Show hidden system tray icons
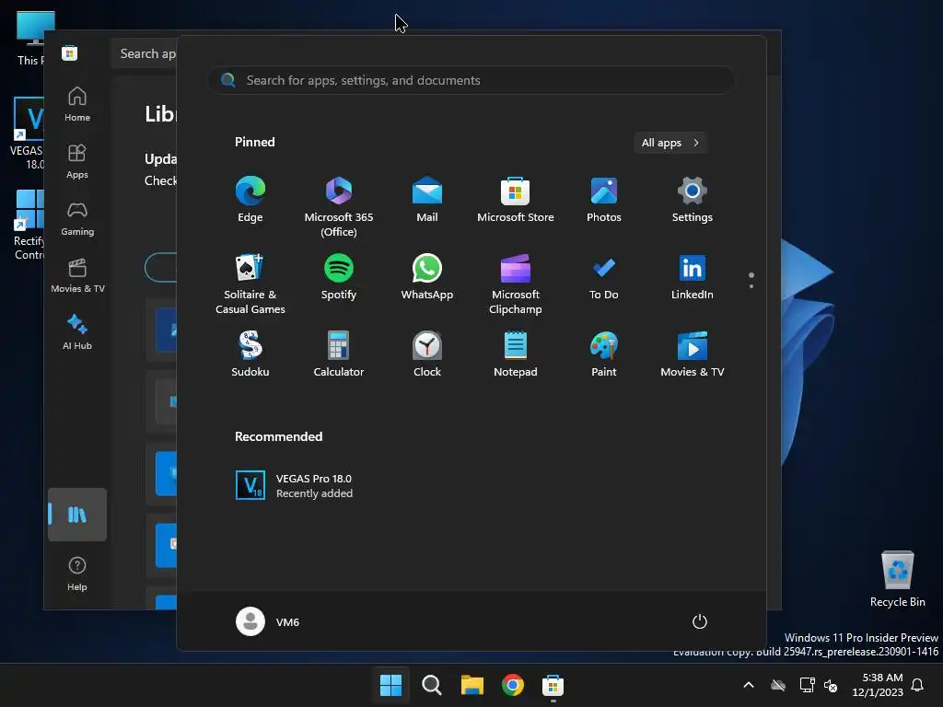943x707 pixels. pos(749,685)
